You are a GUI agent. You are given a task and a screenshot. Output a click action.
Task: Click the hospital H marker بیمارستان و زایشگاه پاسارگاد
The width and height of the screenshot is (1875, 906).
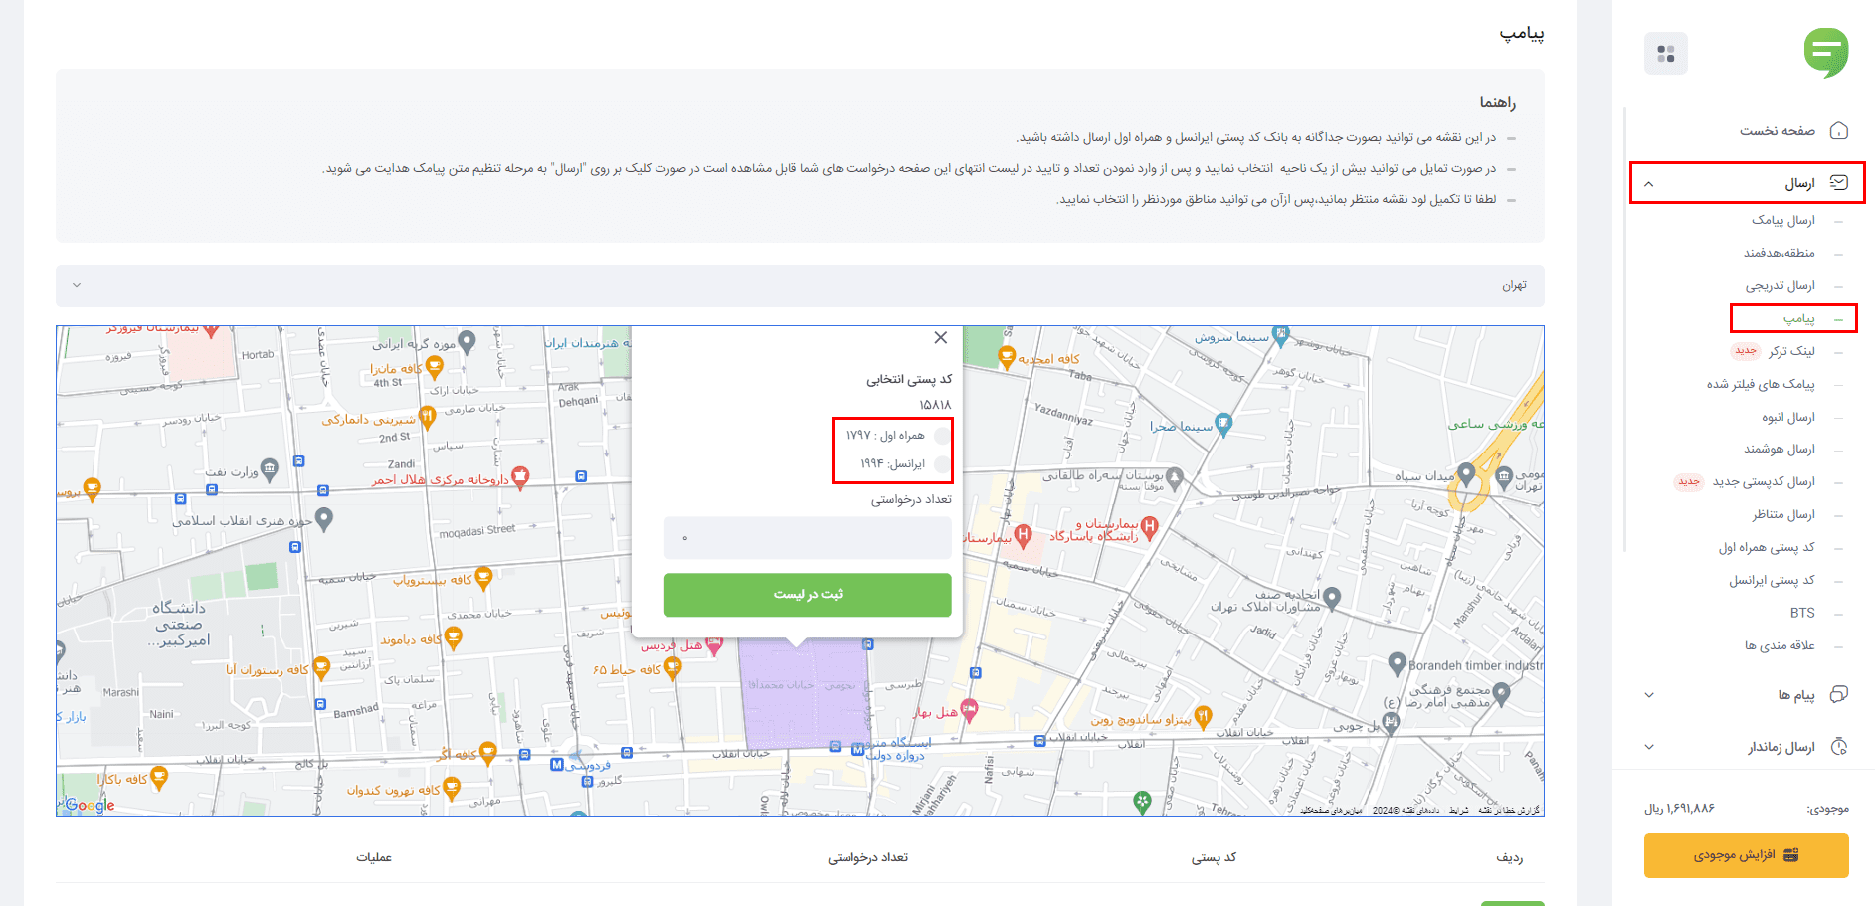(1150, 526)
